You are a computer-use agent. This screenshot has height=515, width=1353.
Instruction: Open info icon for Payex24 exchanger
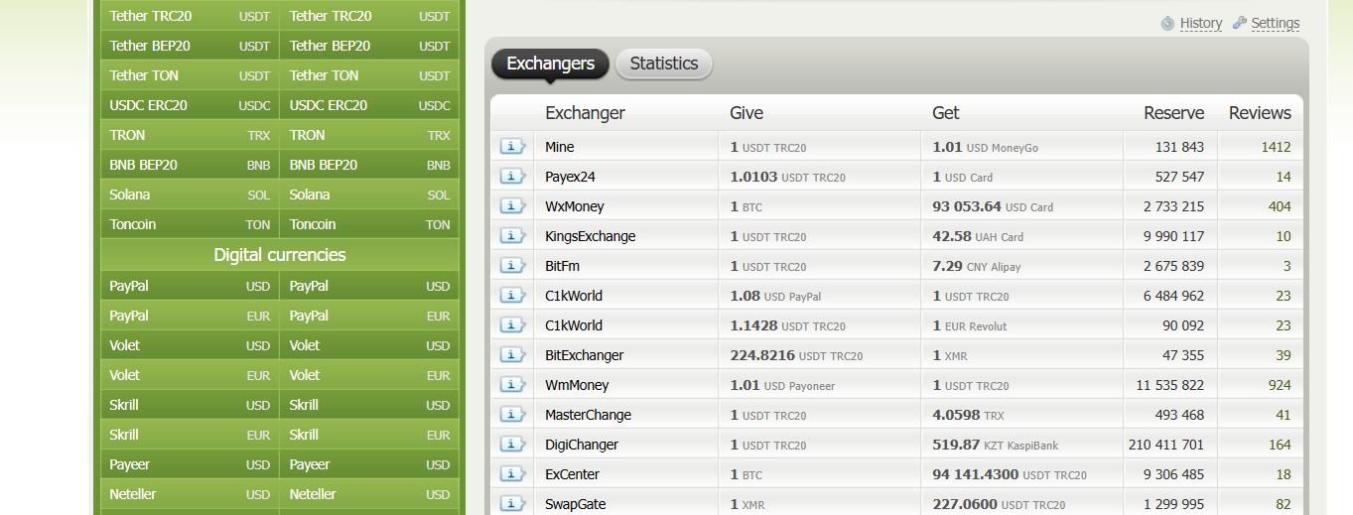click(512, 177)
